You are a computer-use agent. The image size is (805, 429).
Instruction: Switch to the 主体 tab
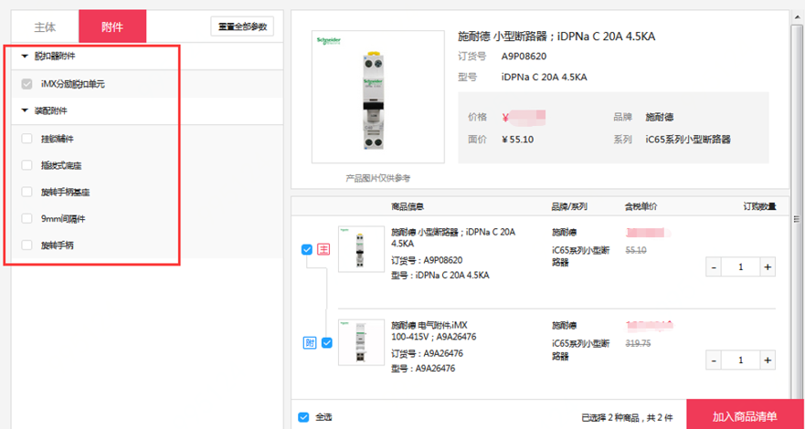tap(45, 26)
